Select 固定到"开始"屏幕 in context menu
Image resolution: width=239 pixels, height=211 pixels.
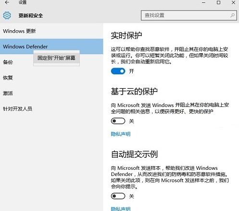click(x=56, y=58)
